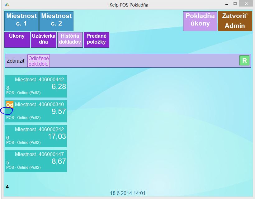The width and height of the screenshot is (255, 199).
Task: Click the green R refresh button
Action: click(244, 61)
